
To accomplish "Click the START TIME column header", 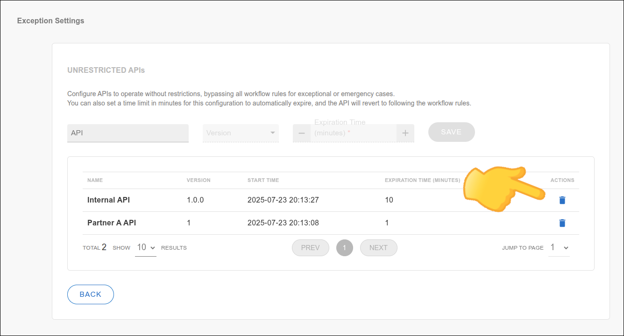I will pyautogui.click(x=263, y=180).
